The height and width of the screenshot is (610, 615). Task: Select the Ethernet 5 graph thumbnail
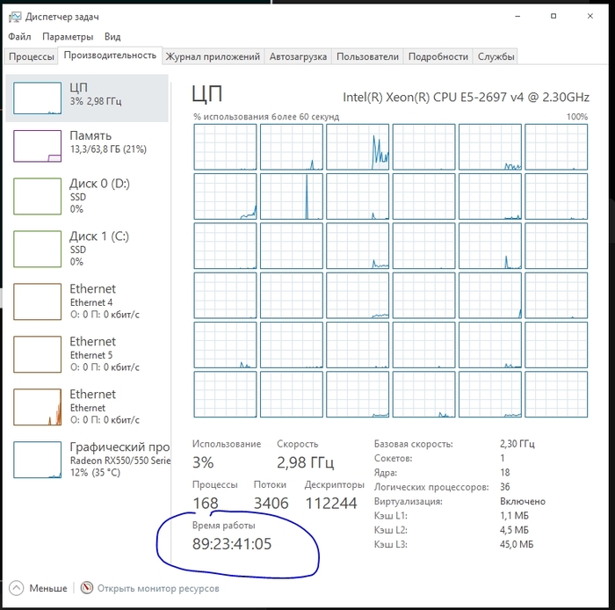[37, 354]
